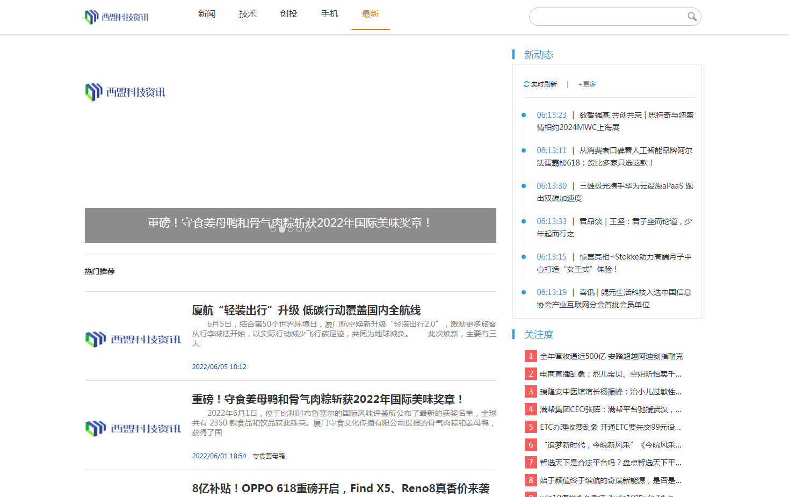This screenshot has height=497, width=789.
Task: Open ranked item 8 '始于颜值终于续航的奇瑞新能源'
Action: [611, 480]
